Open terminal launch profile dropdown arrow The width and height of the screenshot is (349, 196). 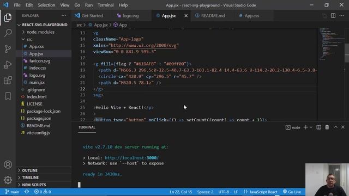coord(311,127)
